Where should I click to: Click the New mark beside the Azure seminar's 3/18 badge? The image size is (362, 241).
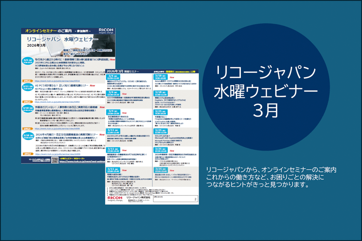point(172,77)
